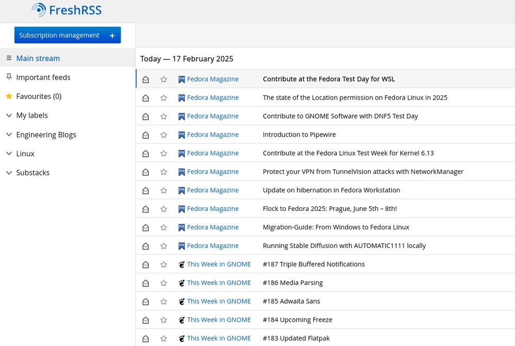Mark 'Introduction to Pipewire' as read
This screenshot has width=515, height=346.
coord(146,135)
